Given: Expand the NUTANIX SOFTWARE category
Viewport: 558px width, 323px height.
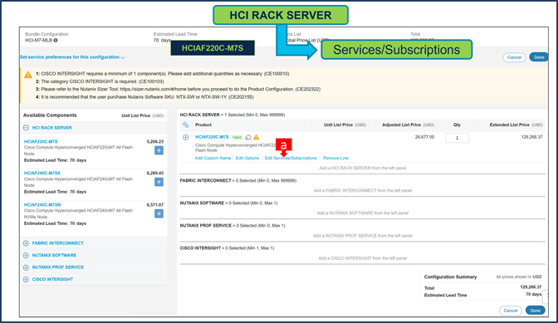Looking at the screenshot, I should click(x=26, y=256).
